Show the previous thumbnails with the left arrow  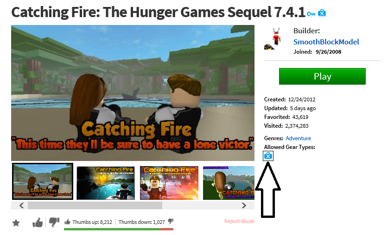[x=21, y=205]
